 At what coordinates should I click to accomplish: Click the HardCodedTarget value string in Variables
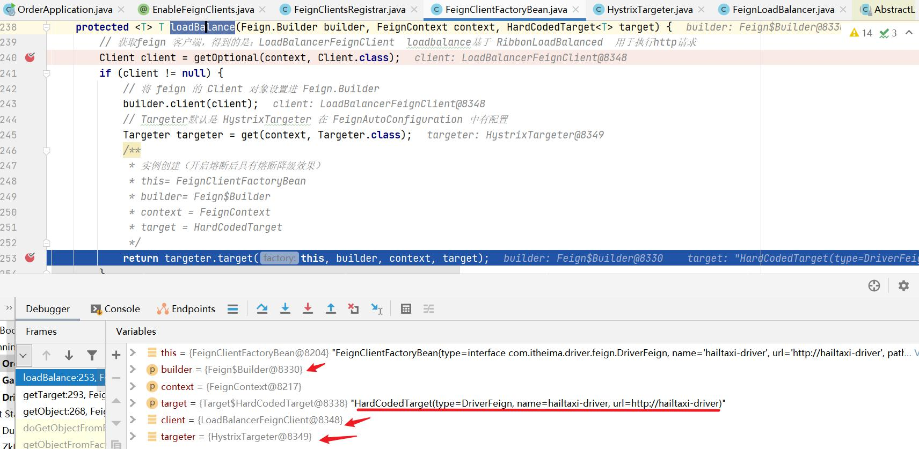tap(538, 403)
